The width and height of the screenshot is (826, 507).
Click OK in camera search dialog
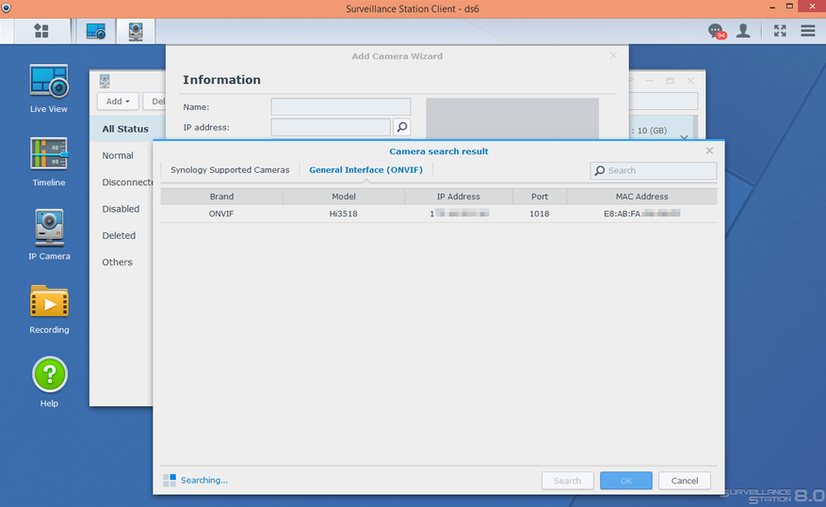(625, 481)
